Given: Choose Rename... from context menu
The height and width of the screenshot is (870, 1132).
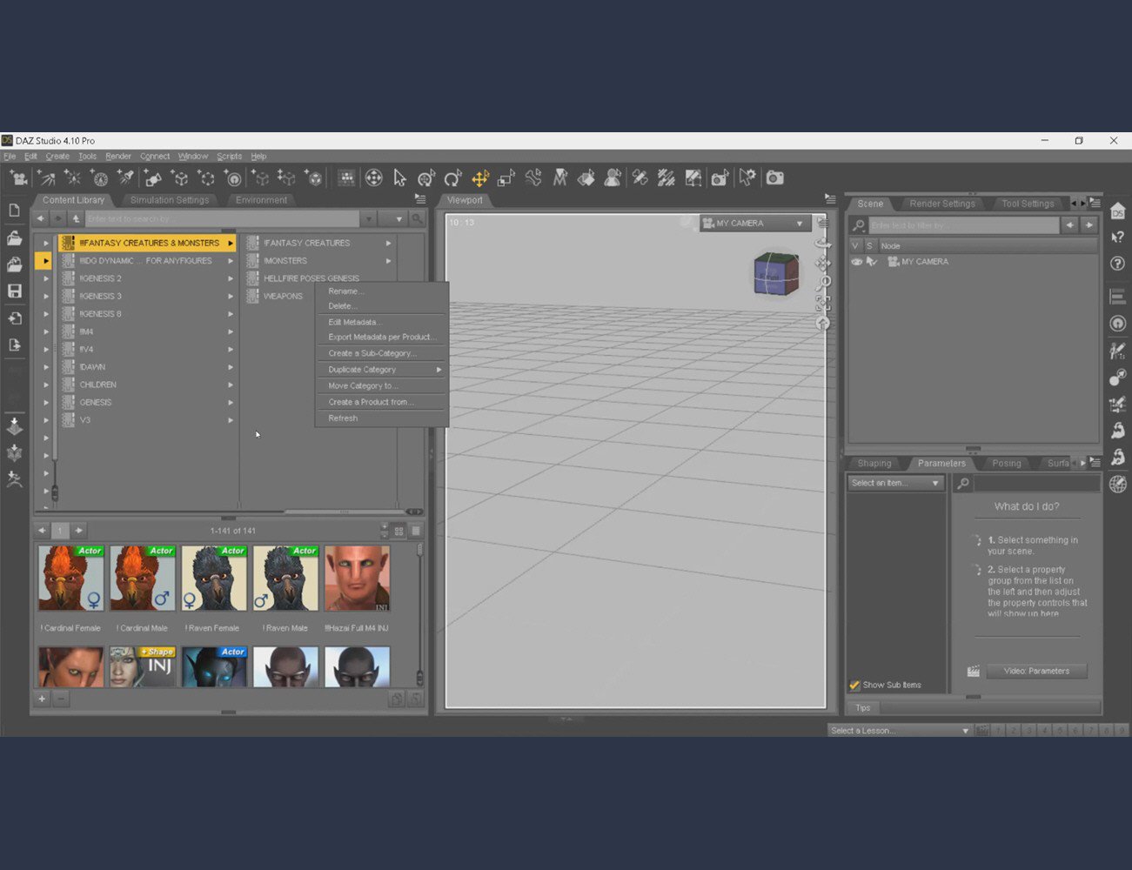Looking at the screenshot, I should pos(381,291).
